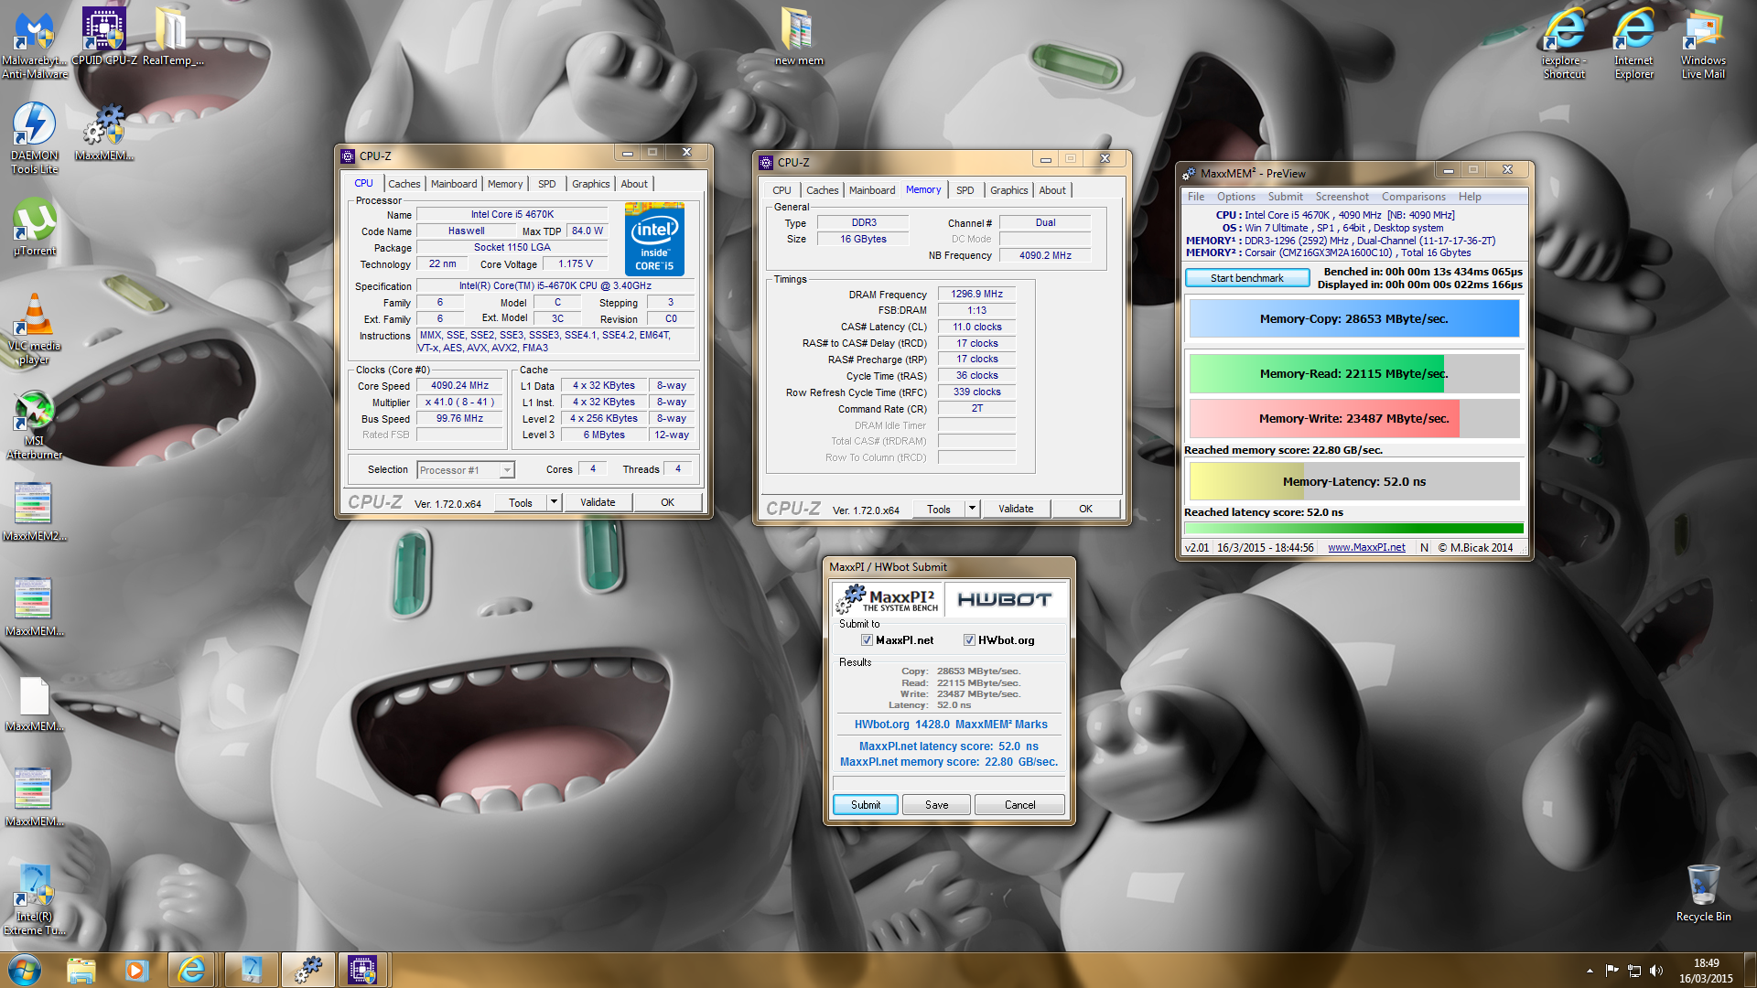Screen dimensions: 1757x988
Task: Open the MaxxMEM Comparisons menu
Action: tap(1413, 197)
